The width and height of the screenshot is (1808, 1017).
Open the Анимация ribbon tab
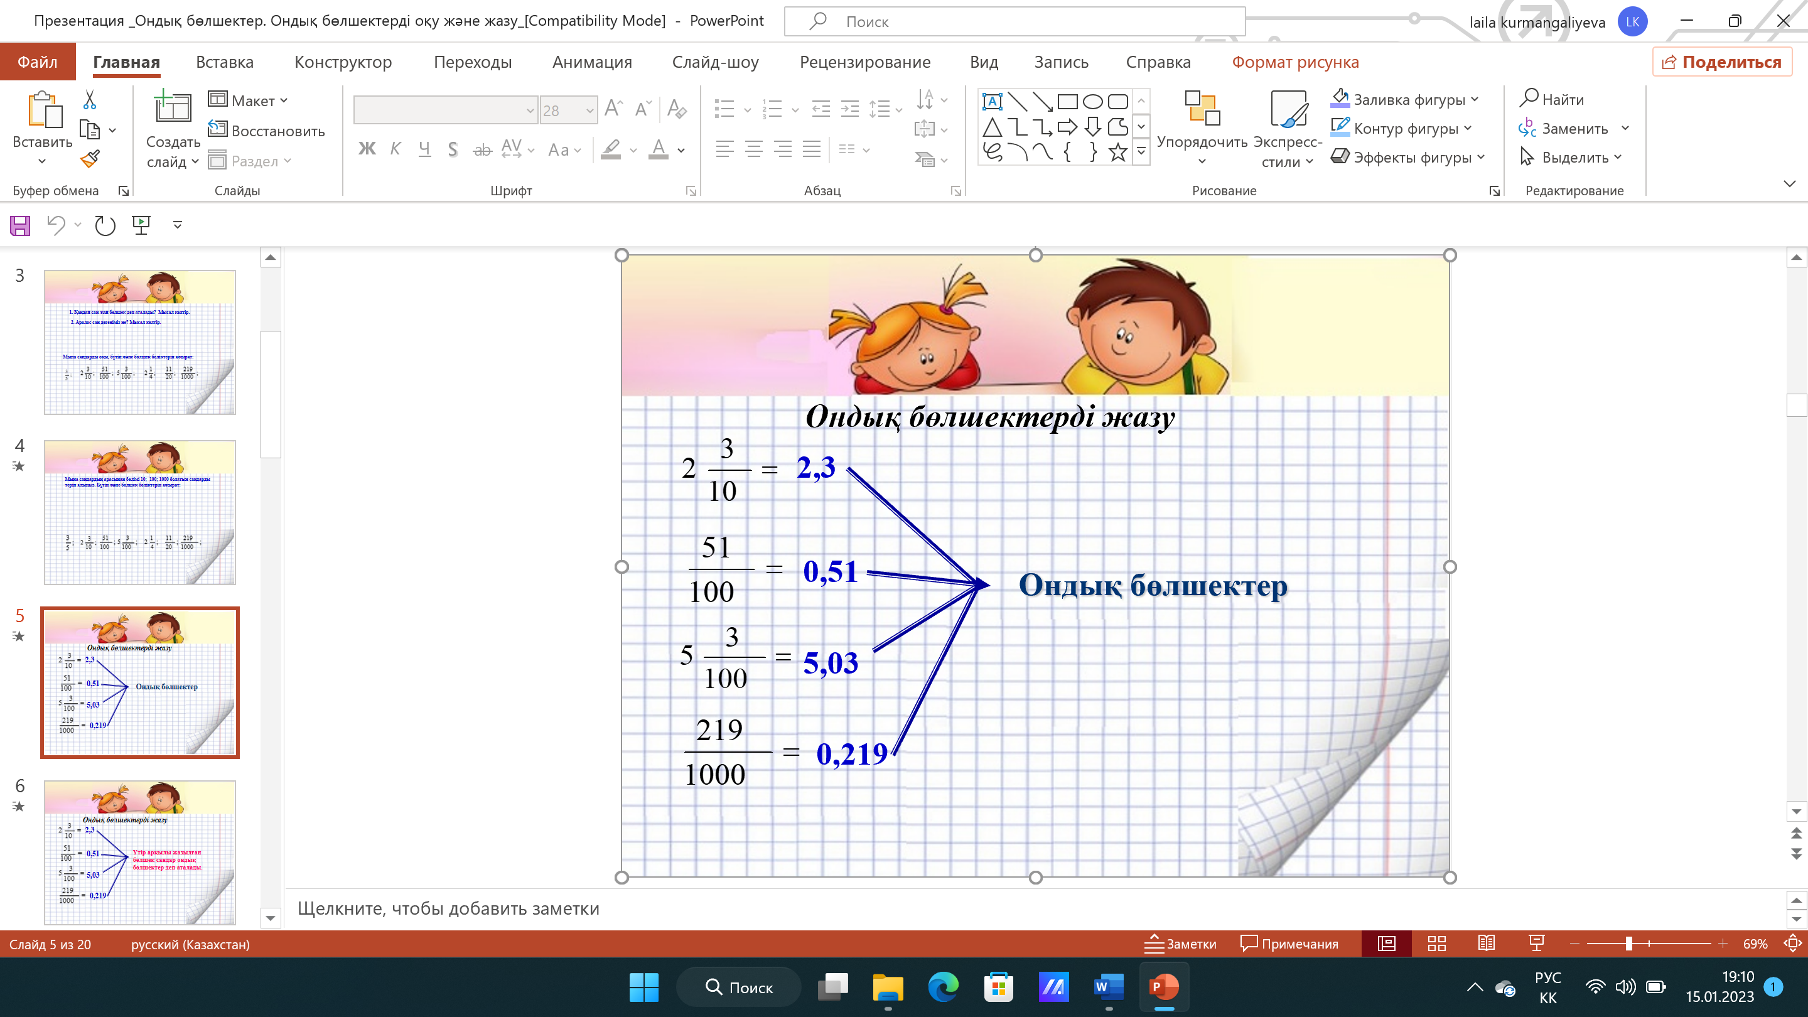click(591, 62)
